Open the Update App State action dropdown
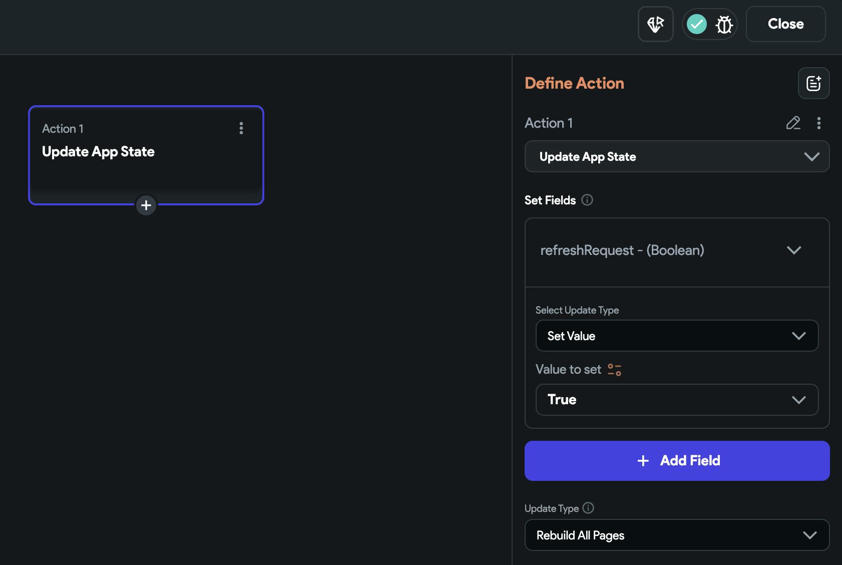 click(677, 157)
